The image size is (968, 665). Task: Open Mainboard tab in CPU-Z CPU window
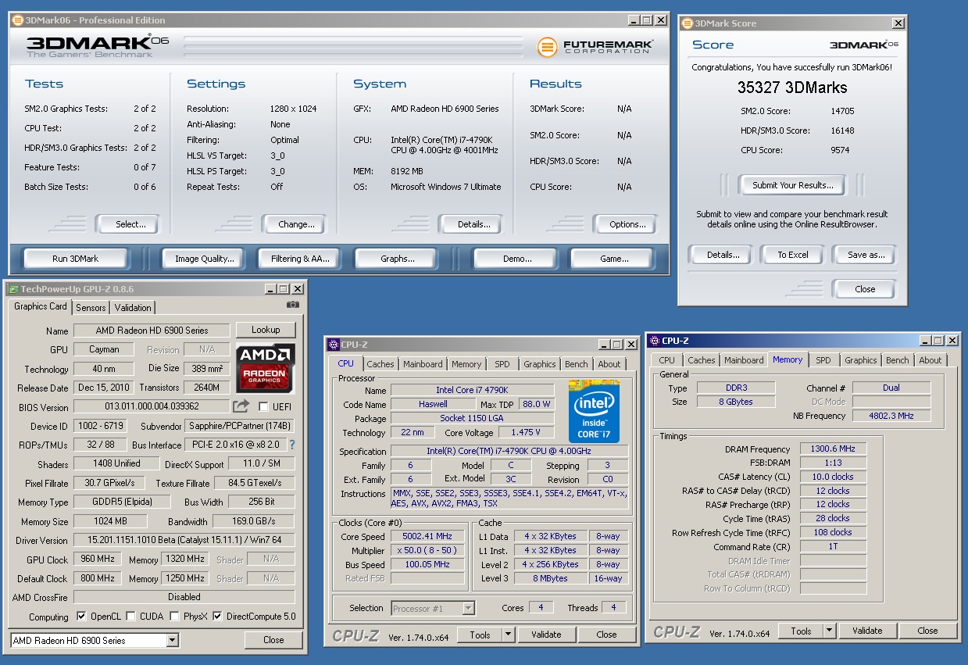pos(423,364)
